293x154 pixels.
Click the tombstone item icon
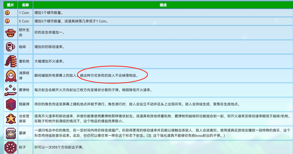click(11, 133)
